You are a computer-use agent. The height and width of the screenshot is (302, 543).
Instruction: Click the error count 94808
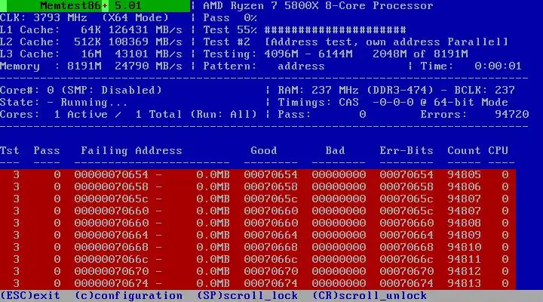(464, 223)
